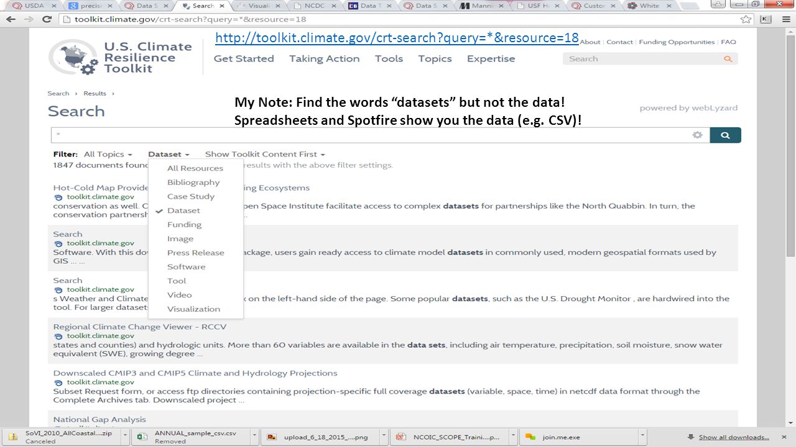
Task: Open options arrow for NCOIC_SCOPE download
Action: point(513,437)
